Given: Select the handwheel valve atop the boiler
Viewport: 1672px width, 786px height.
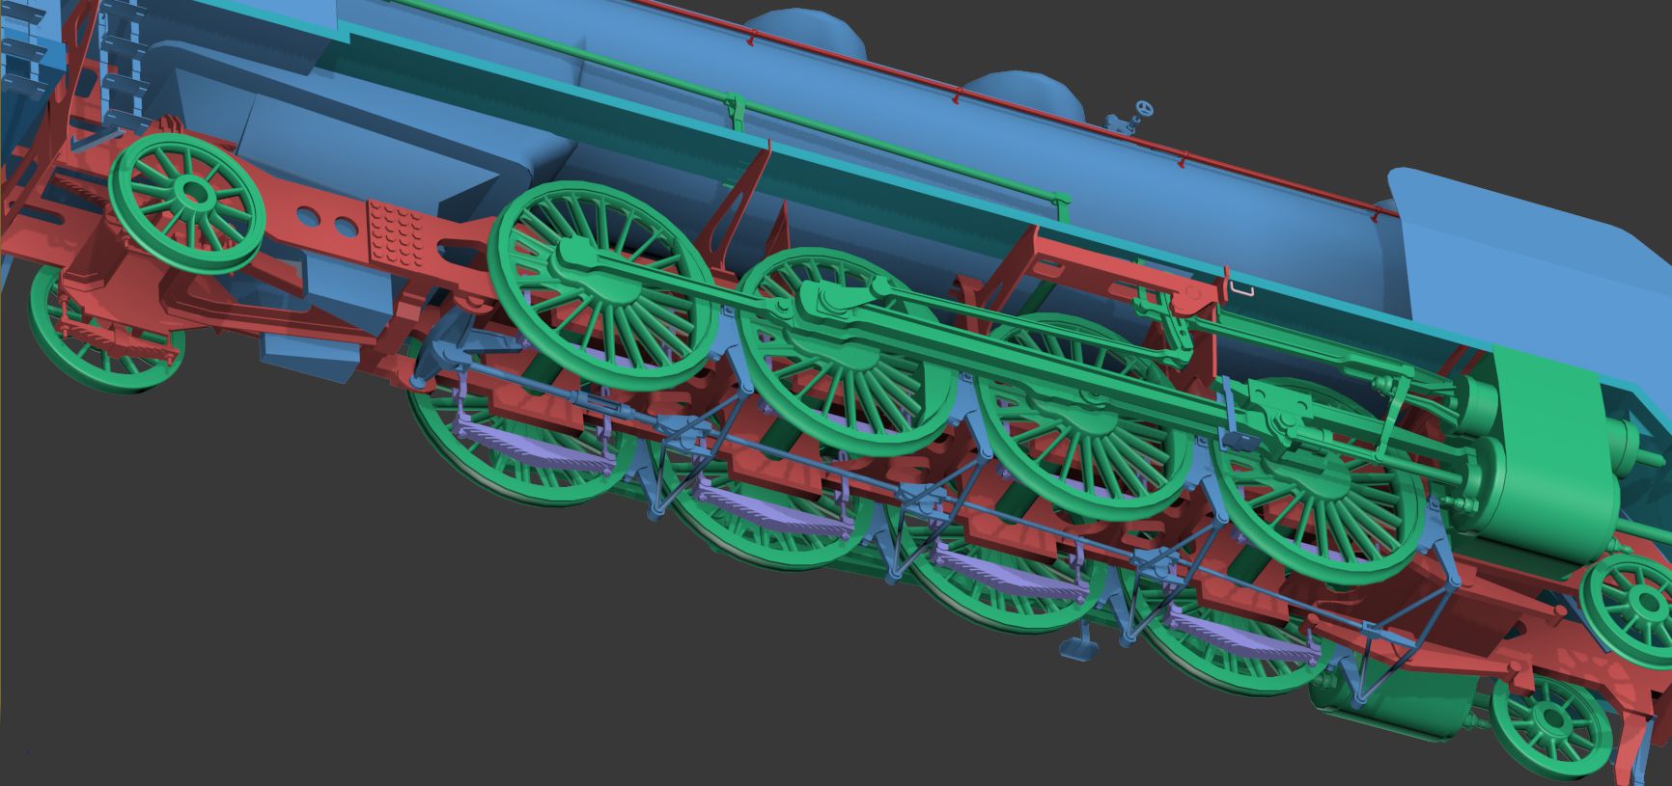Looking at the screenshot, I should pos(1143,109).
